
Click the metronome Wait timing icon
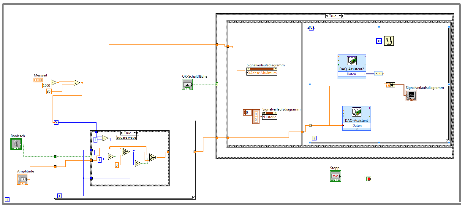pos(389,41)
